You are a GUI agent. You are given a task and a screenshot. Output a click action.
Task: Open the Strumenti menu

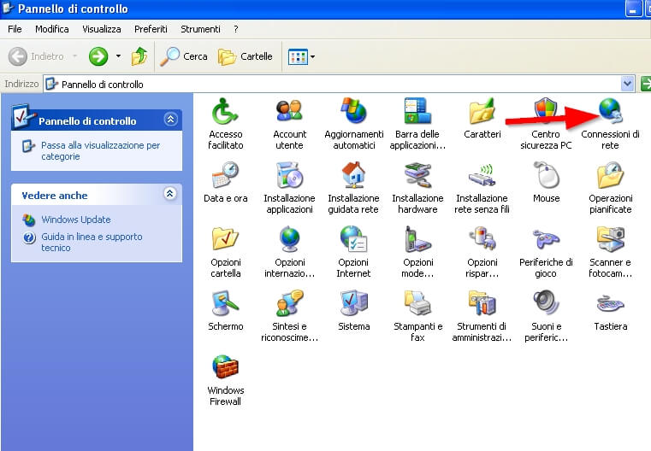click(200, 29)
